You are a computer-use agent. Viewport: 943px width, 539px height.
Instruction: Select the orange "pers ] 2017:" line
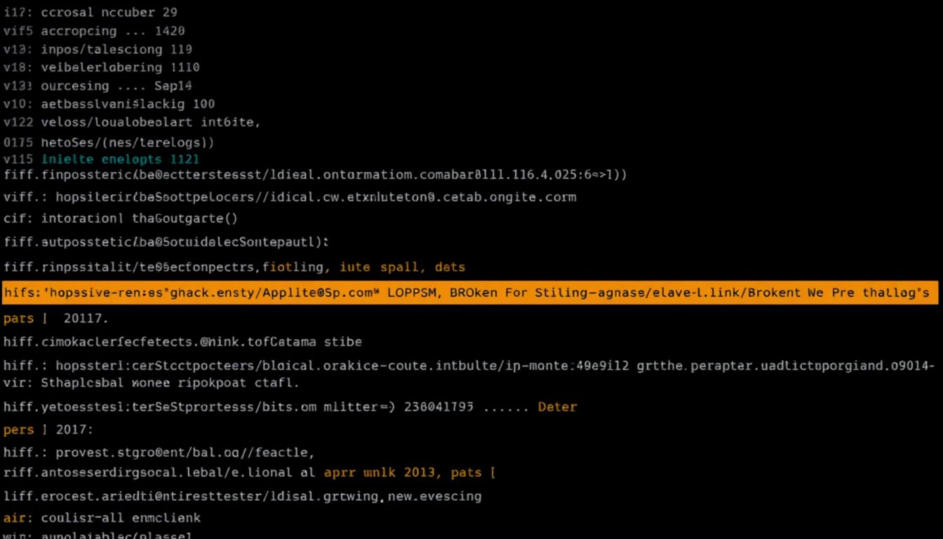(48, 429)
